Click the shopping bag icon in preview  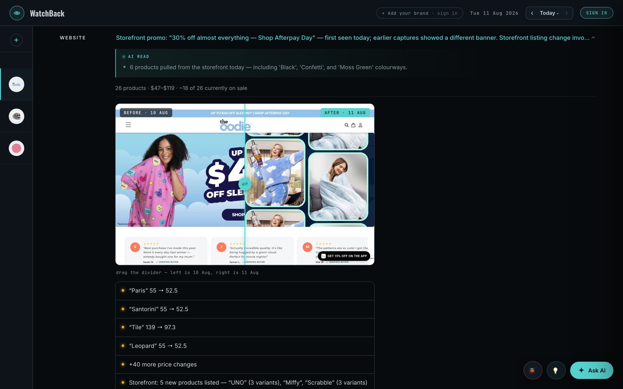coord(353,125)
